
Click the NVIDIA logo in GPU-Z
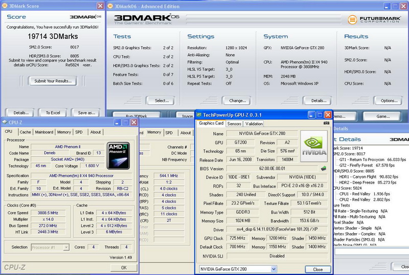[314, 146]
